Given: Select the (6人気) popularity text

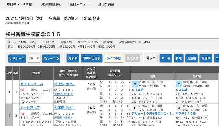Looking at the screenshot, I should [91, 112].
